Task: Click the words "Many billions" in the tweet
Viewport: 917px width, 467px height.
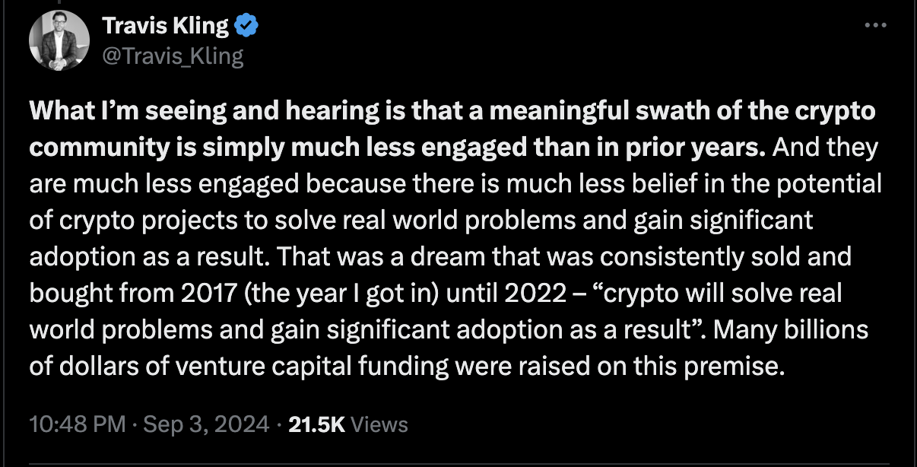Action: click(792, 330)
